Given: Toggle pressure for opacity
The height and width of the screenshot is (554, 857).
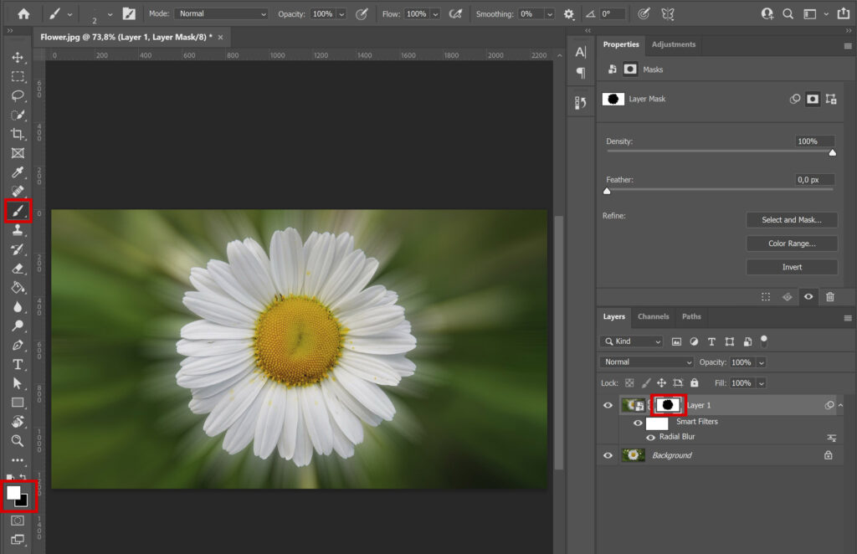Looking at the screenshot, I should click(362, 14).
